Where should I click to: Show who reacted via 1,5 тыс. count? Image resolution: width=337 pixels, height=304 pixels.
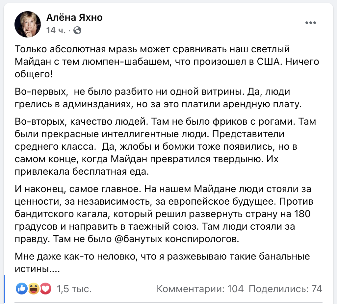tap(74, 289)
